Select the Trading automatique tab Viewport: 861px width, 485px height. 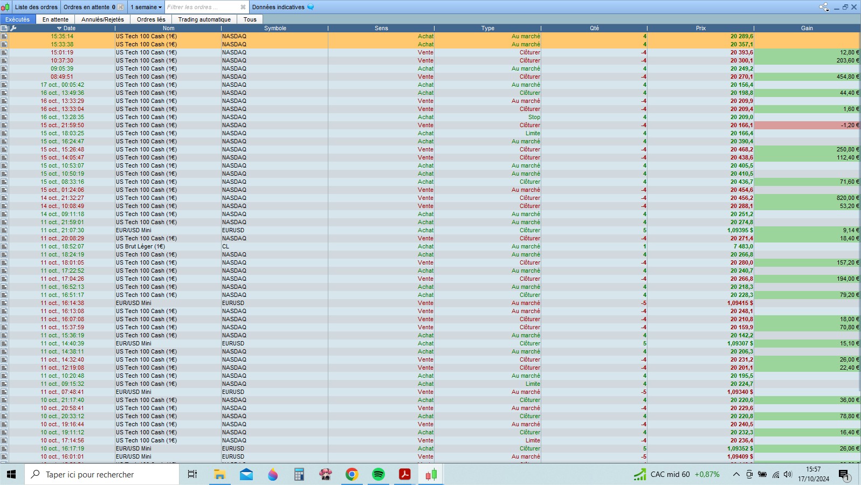[204, 19]
